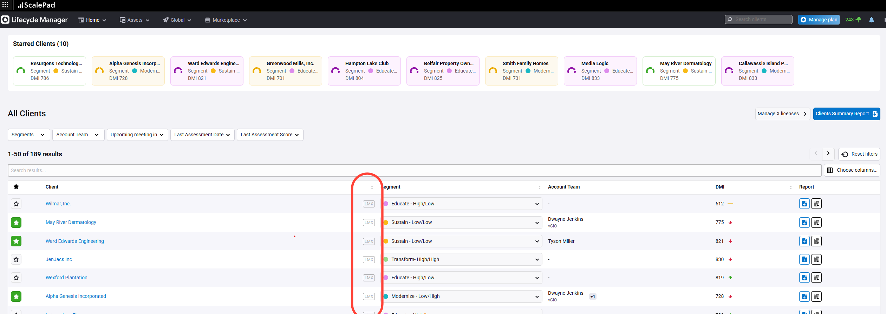886x314 pixels.
Task: Click the Search results input field
Action: (414, 170)
